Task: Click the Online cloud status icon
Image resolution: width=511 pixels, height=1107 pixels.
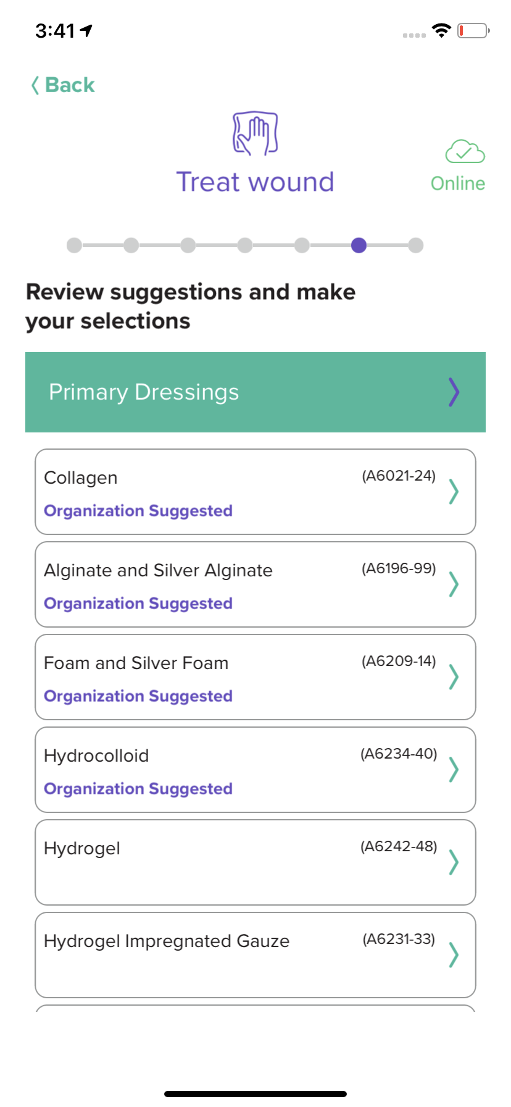Action: [x=465, y=151]
